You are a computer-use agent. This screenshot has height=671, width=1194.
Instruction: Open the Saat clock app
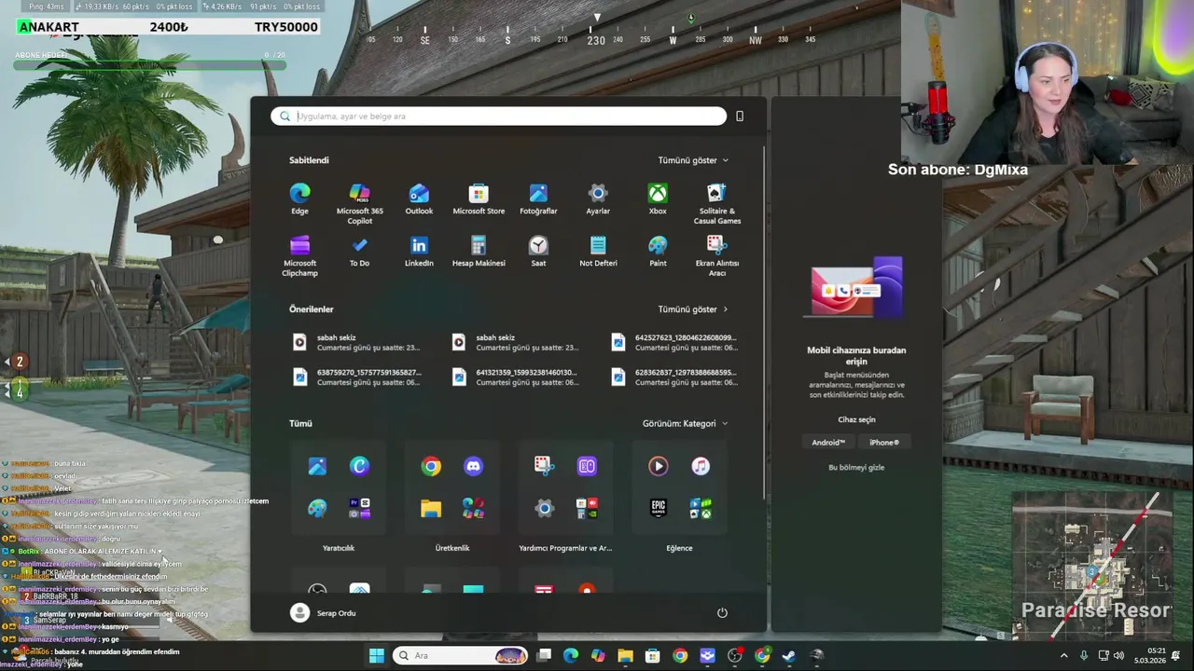tap(538, 251)
